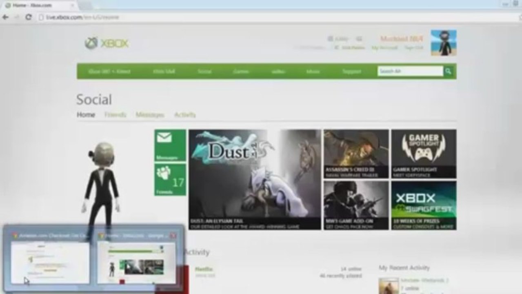Viewport: 522px width, 294px height.
Task: Open the Gamer Spotlight tile
Action: click(424, 154)
